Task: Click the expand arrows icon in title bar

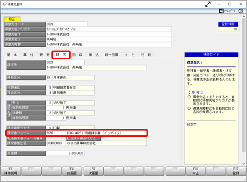Action: pos(208,4)
